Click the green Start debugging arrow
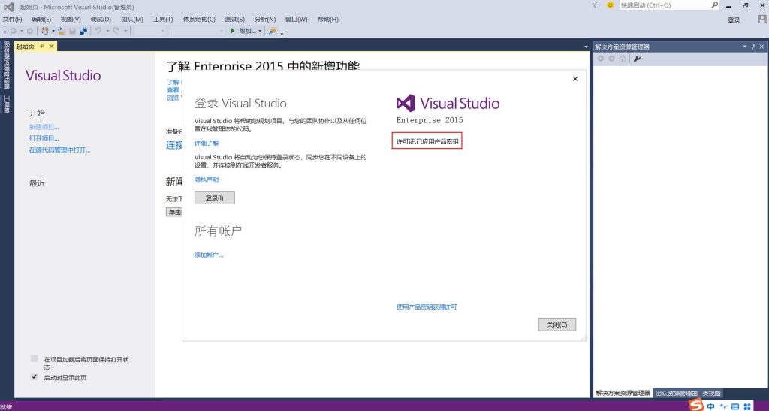769x411 pixels. pos(233,31)
